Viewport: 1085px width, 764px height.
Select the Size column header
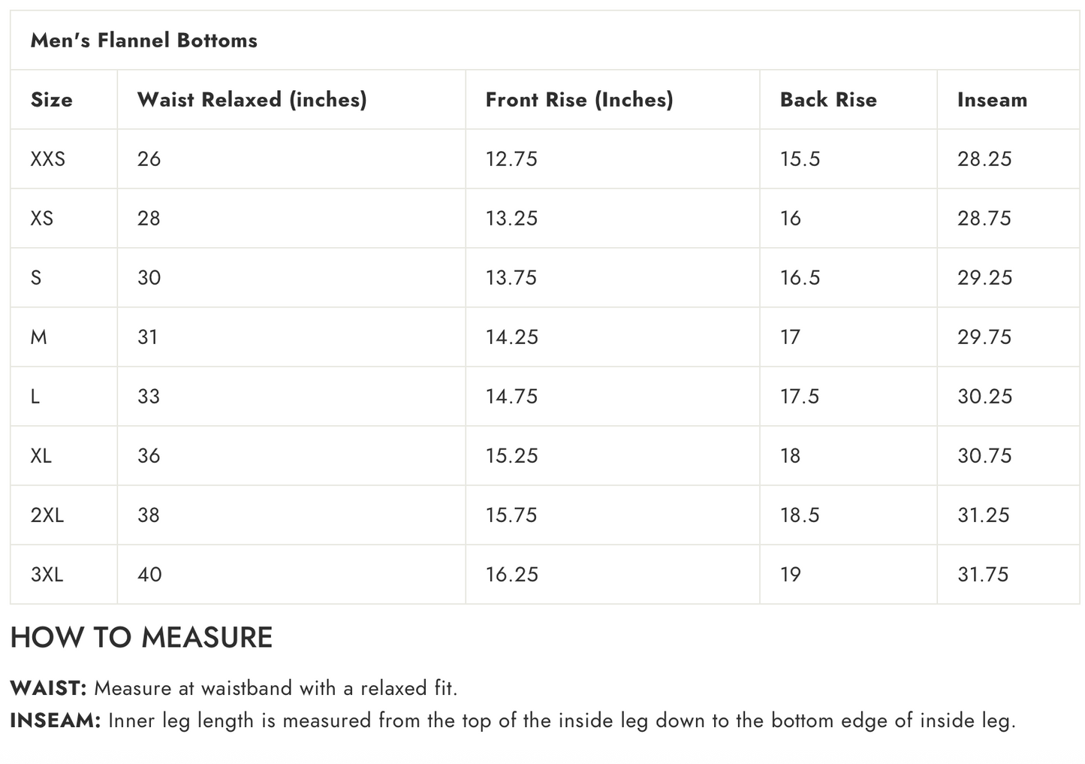pyautogui.click(x=51, y=100)
